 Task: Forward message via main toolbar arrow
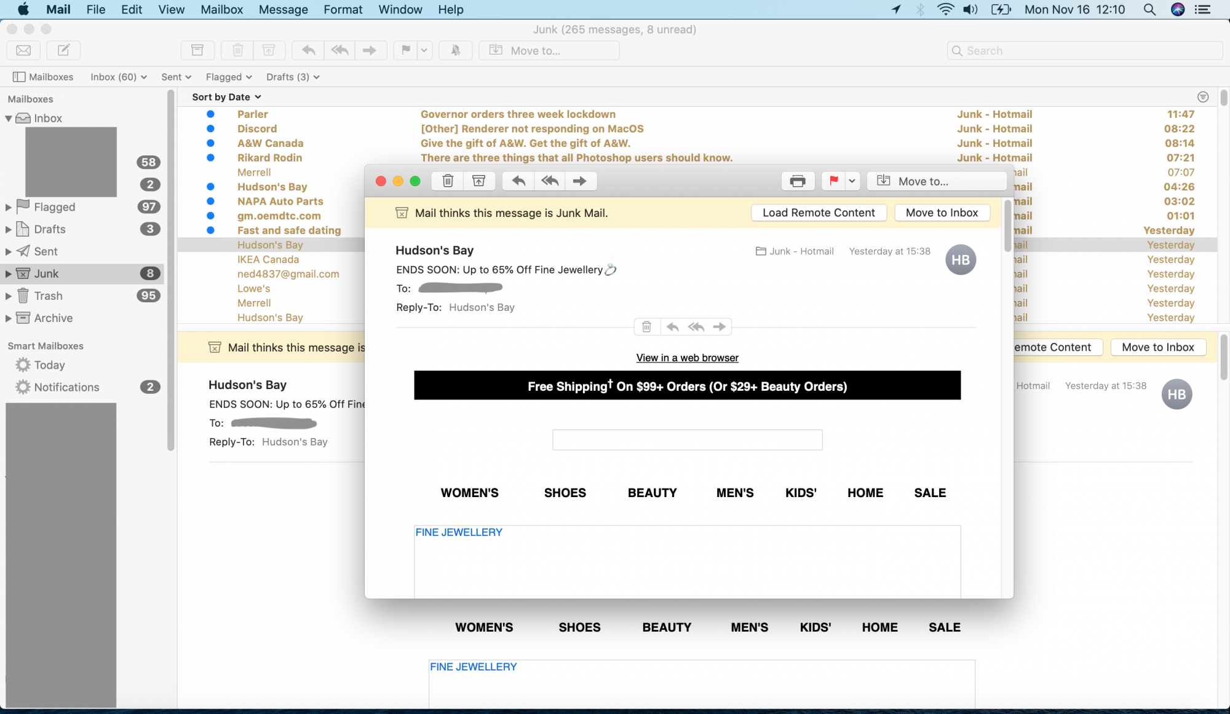click(x=370, y=50)
